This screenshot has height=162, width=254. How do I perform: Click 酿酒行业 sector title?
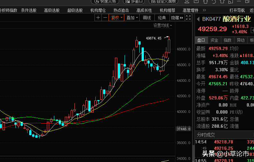tap(237, 19)
